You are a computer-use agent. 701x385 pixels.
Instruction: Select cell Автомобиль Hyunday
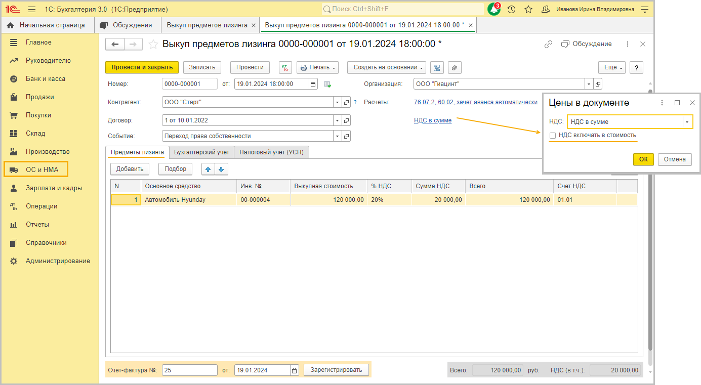(x=189, y=200)
